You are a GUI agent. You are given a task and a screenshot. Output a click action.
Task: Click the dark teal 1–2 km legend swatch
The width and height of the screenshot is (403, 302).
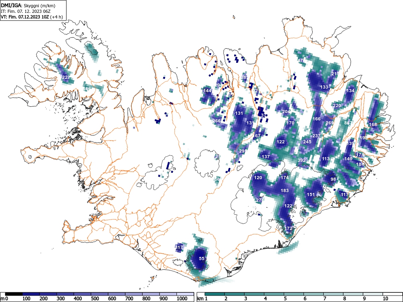point(215,294)
